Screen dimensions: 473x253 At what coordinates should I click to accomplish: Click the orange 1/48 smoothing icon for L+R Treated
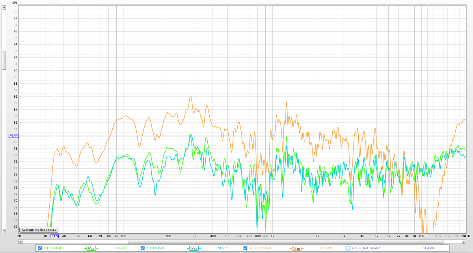pos(296,248)
